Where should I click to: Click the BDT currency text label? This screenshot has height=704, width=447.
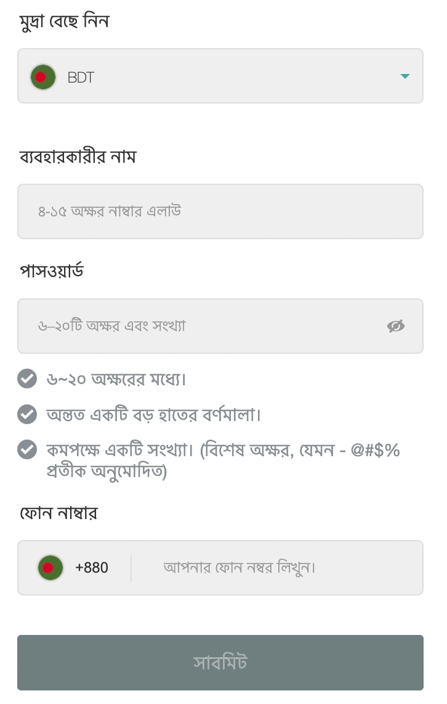click(x=81, y=77)
